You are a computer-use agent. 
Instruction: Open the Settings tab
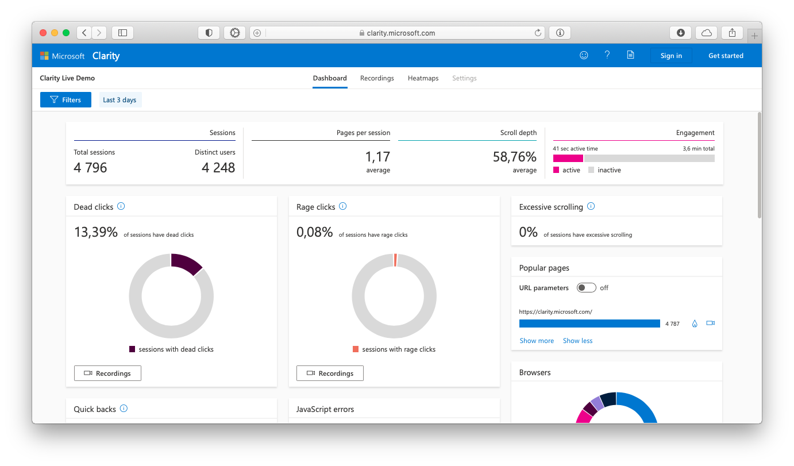(x=464, y=78)
